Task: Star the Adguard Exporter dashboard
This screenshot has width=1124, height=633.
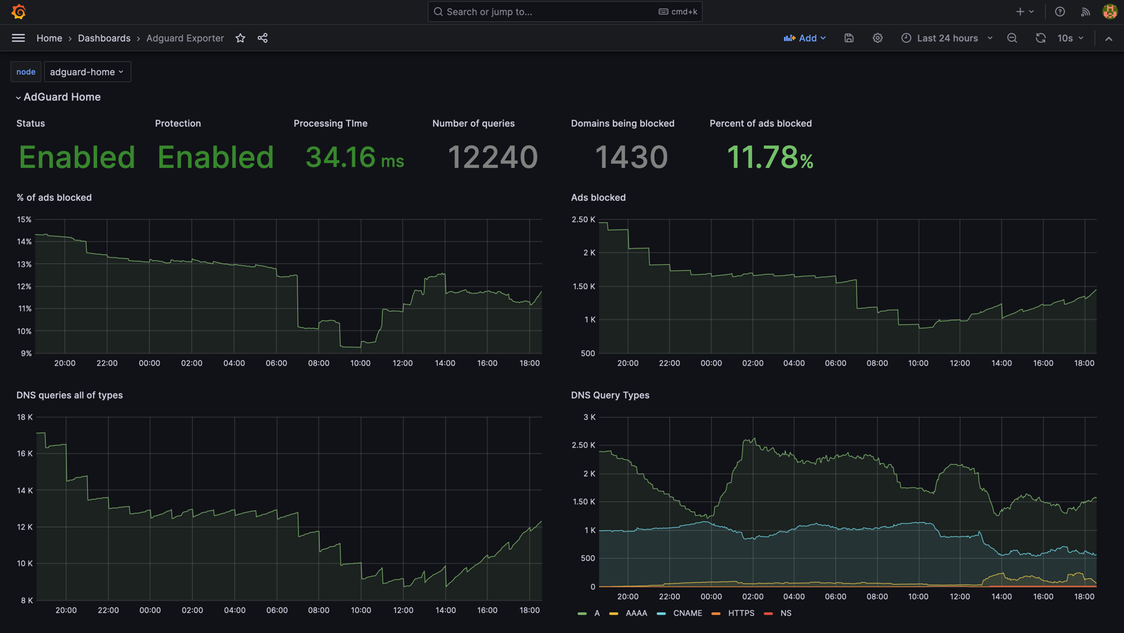Action: (240, 38)
